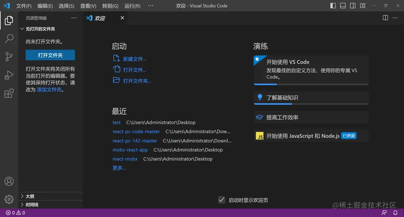Collapse the 无打开的文件夹 section
Screen dimensions: 404x217
point(51,29)
